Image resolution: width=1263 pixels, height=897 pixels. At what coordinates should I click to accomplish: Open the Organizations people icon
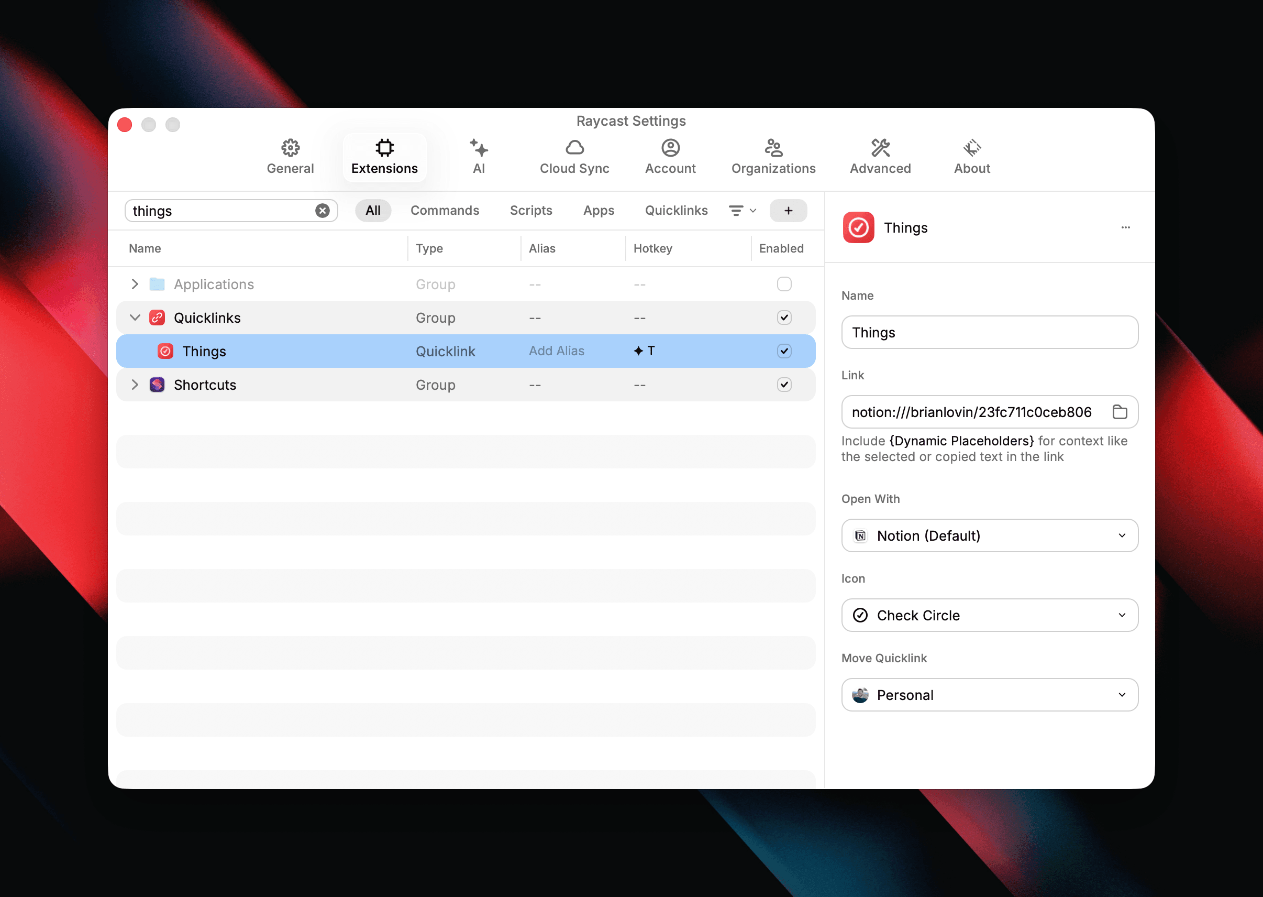point(773,148)
